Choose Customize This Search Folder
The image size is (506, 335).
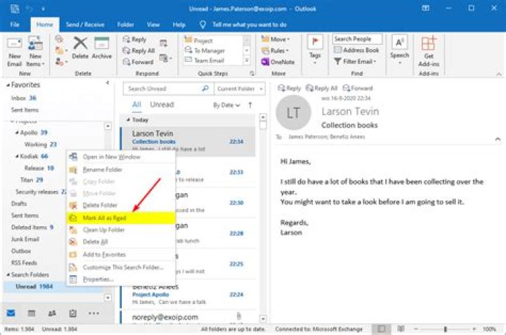coord(121,268)
